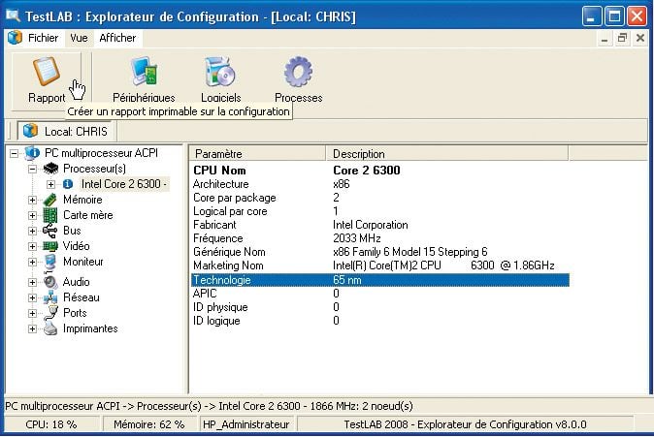Sort by the Paramètre column header
The height and width of the screenshot is (437, 654).
(258, 154)
